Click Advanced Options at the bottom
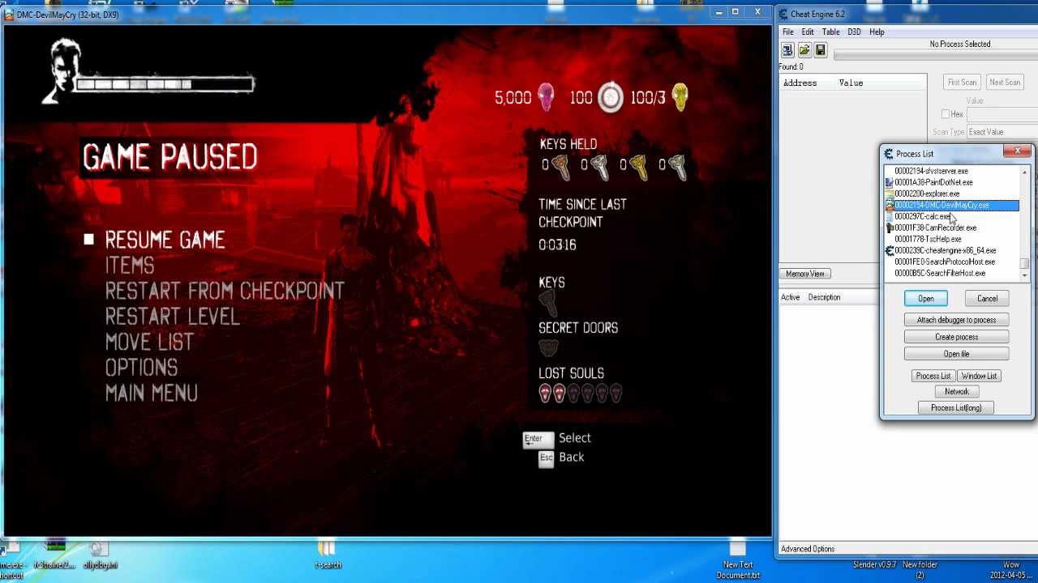The width and height of the screenshot is (1038, 583). tap(807, 549)
